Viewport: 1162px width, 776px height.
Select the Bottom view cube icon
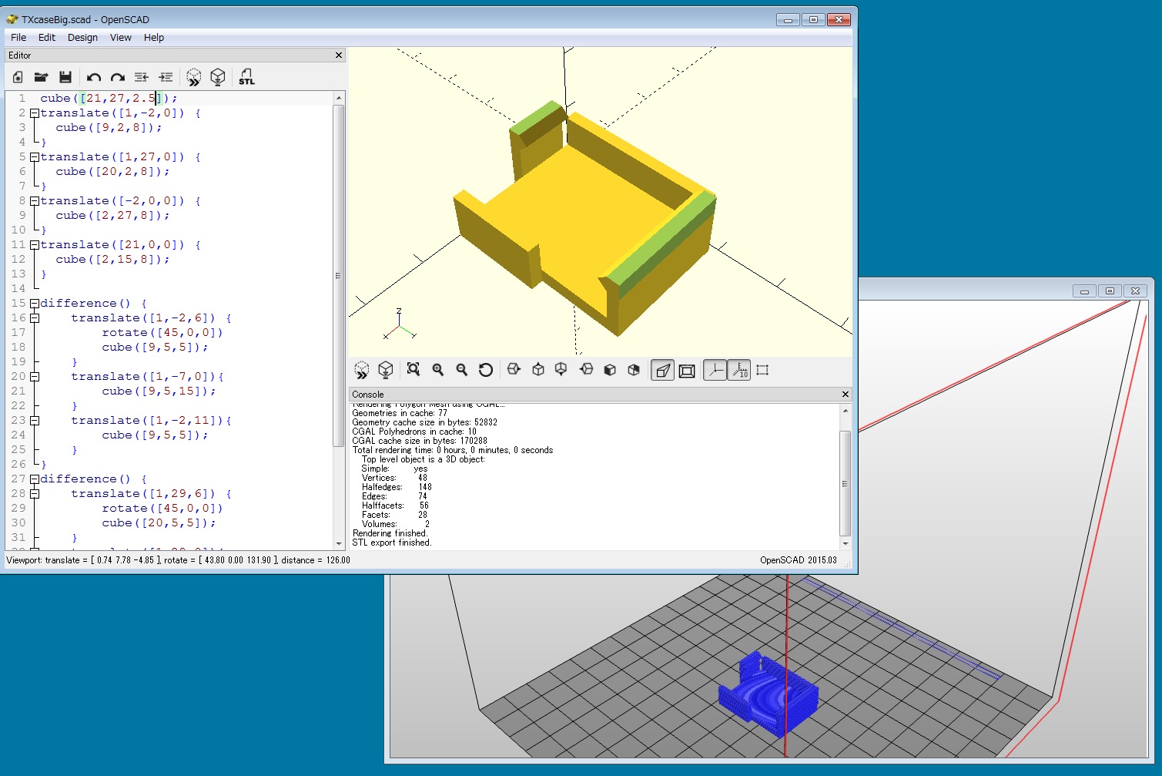pos(561,370)
